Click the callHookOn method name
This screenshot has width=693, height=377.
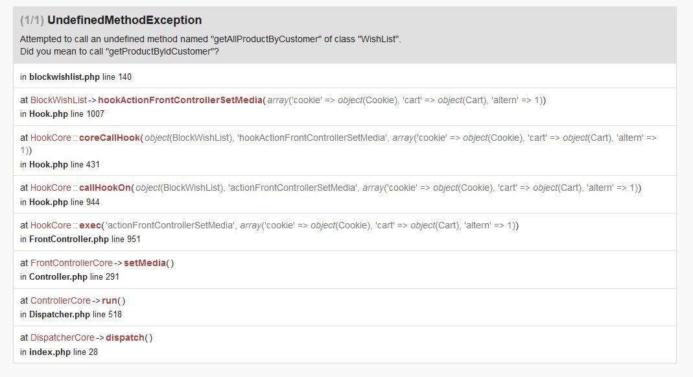point(105,188)
